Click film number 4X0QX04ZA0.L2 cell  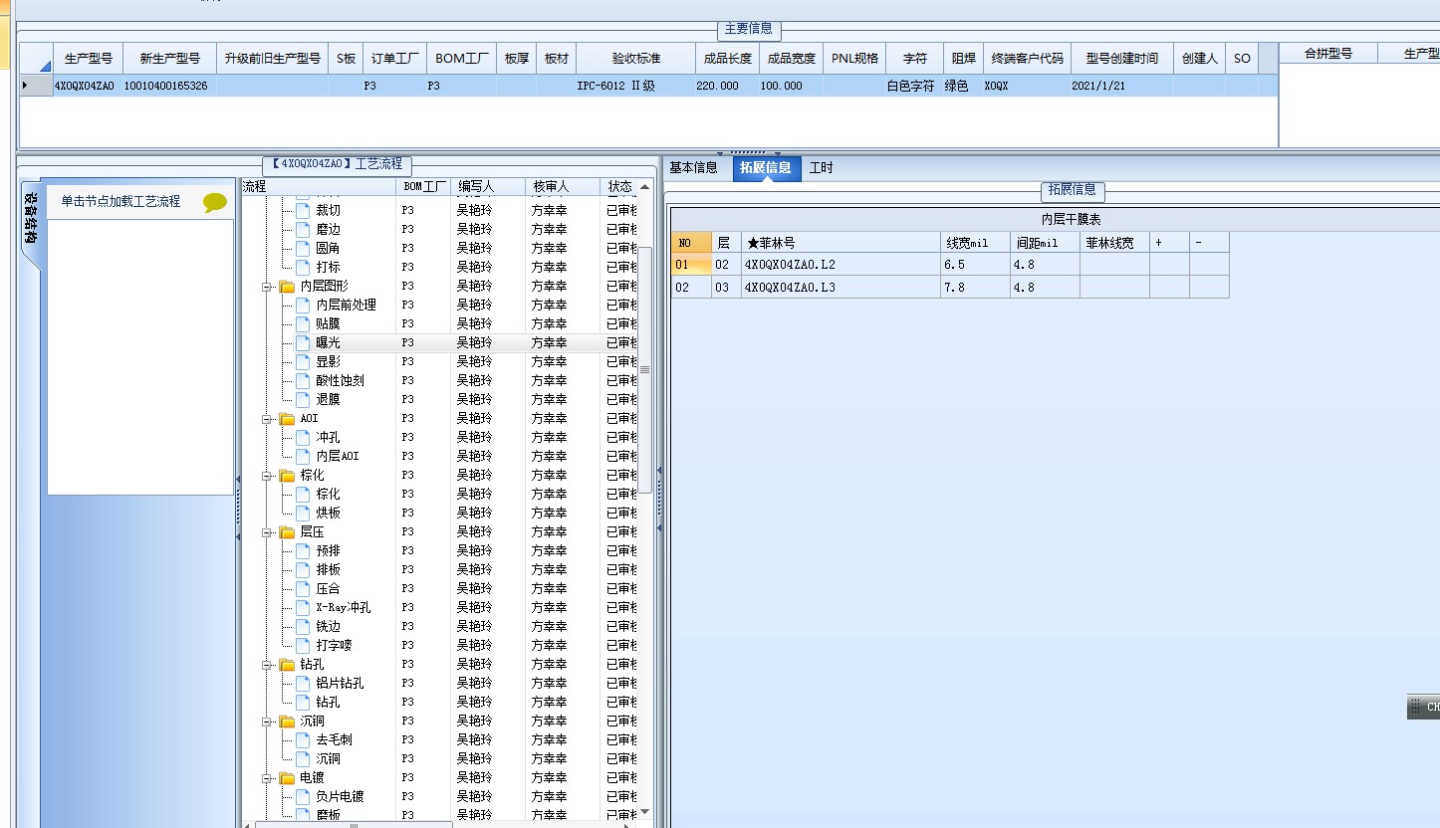pyautogui.click(x=840, y=265)
